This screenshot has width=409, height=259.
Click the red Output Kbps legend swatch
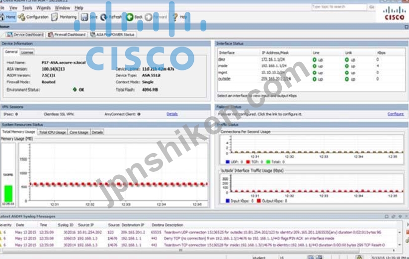(258, 201)
